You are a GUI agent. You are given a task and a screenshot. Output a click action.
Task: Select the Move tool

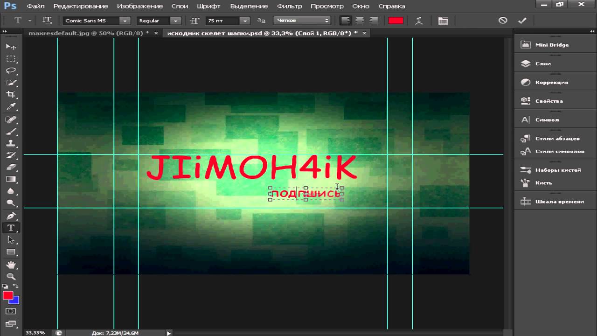coord(11,47)
